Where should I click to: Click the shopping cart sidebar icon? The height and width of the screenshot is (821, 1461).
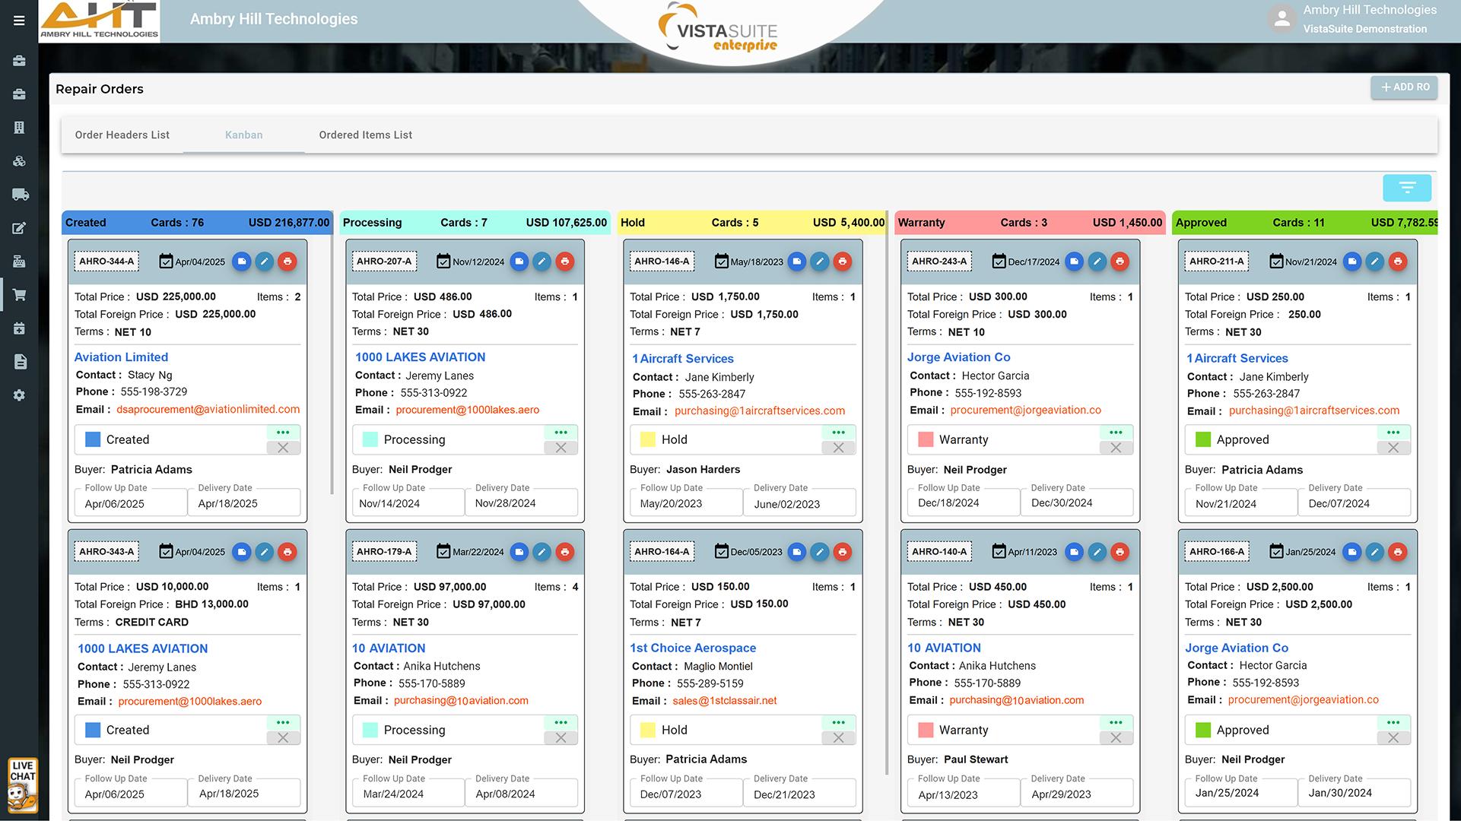[x=19, y=295]
